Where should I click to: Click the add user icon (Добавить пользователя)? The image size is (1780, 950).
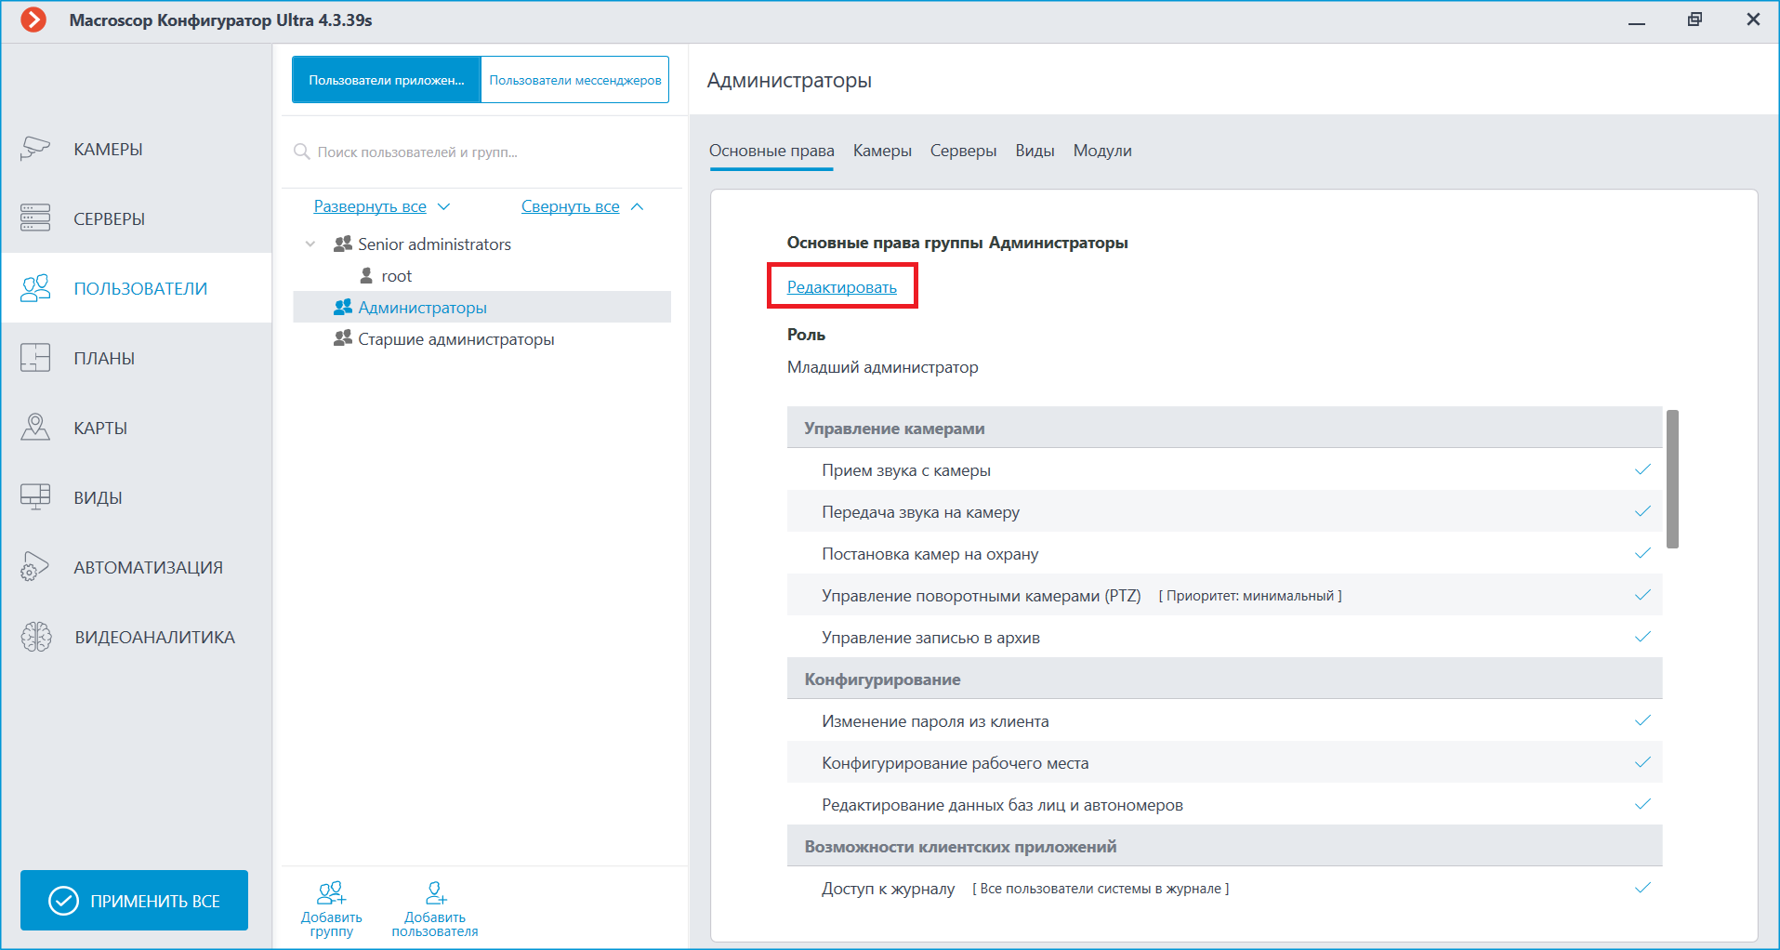[x=435, y=893]
